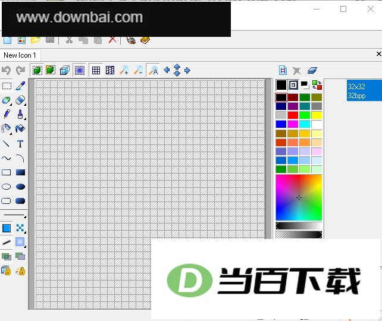Select the 32x32 32bpp image entry
Viewport: 382px width, 321px height.
pyautogui.click(x=364, y=90)
